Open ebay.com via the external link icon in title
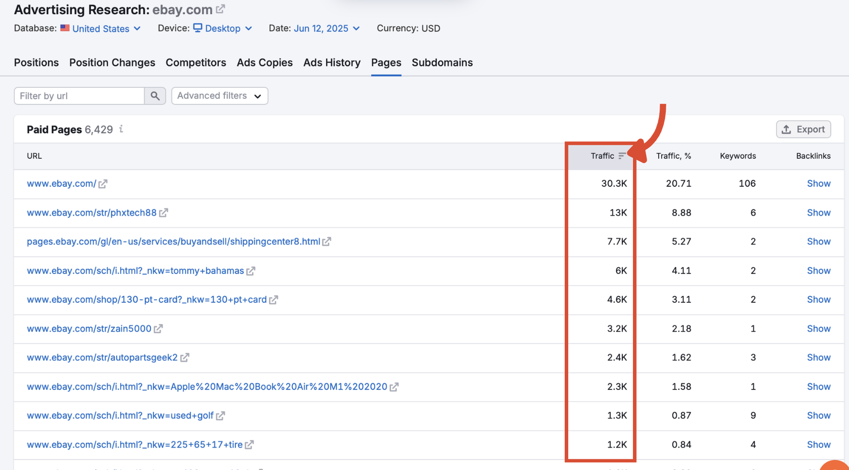Image resolution: width=849 pixels, height=470 pixels. (x=220, y=8)
